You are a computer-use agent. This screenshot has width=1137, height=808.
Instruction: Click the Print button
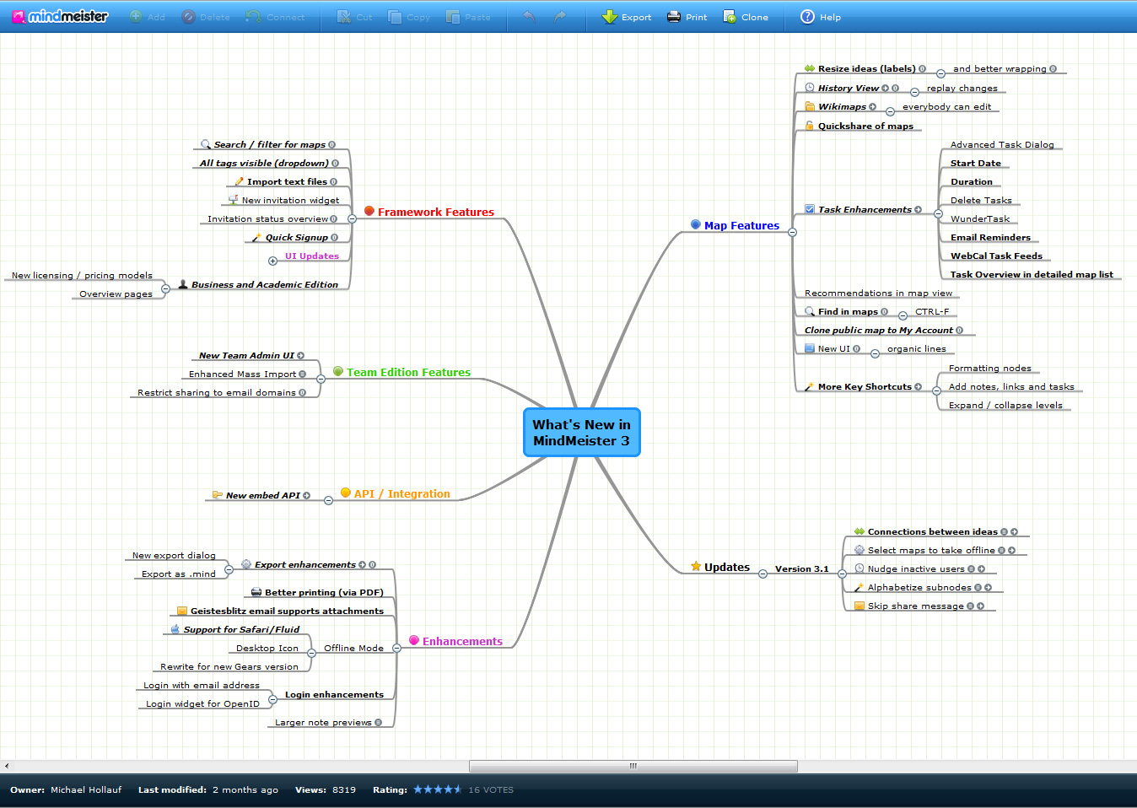tap(687, 17)
